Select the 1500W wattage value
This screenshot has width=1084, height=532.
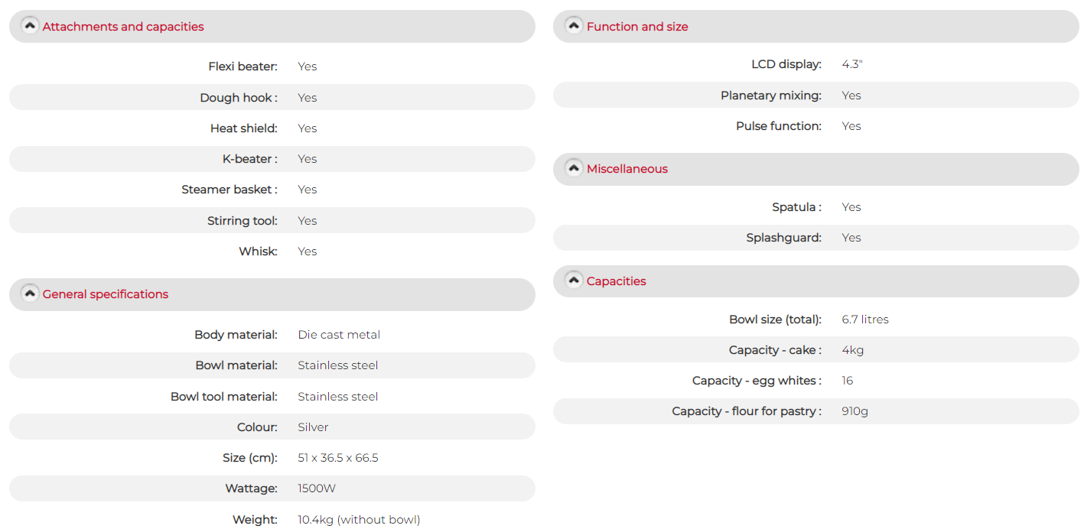pos(317,488)
